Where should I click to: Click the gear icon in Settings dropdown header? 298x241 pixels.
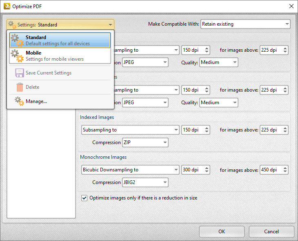pos(12,25)
